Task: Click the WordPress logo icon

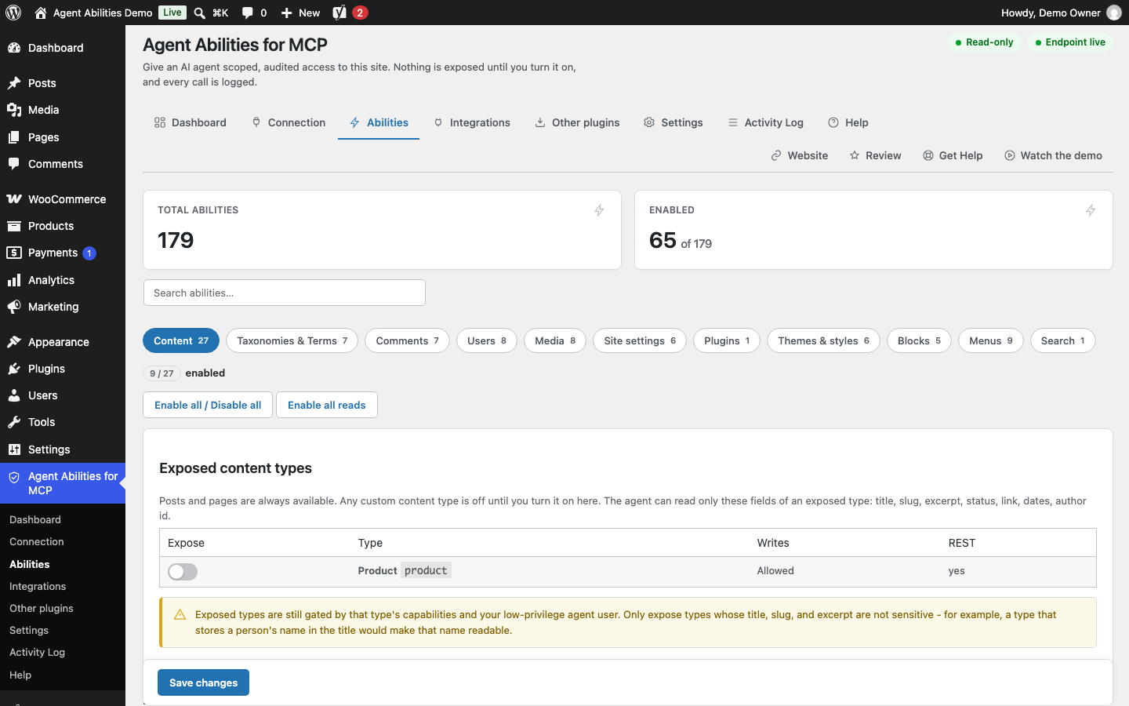Action: point(13,13)
